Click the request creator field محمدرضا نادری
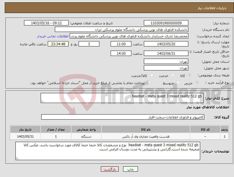The height and width of the screenshot is (177, 234). pos(129,36)
